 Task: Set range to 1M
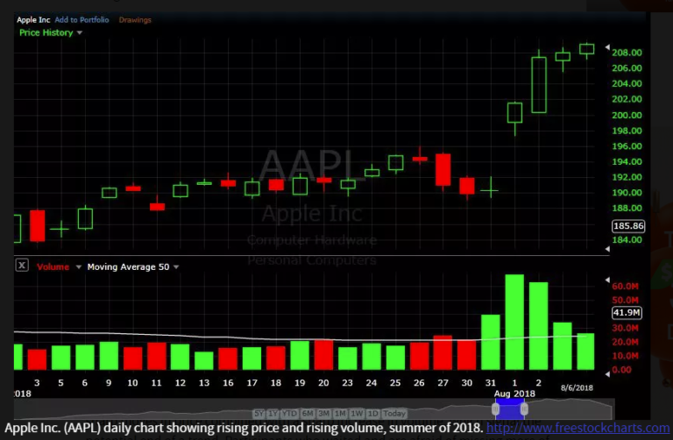coord(341,413)
